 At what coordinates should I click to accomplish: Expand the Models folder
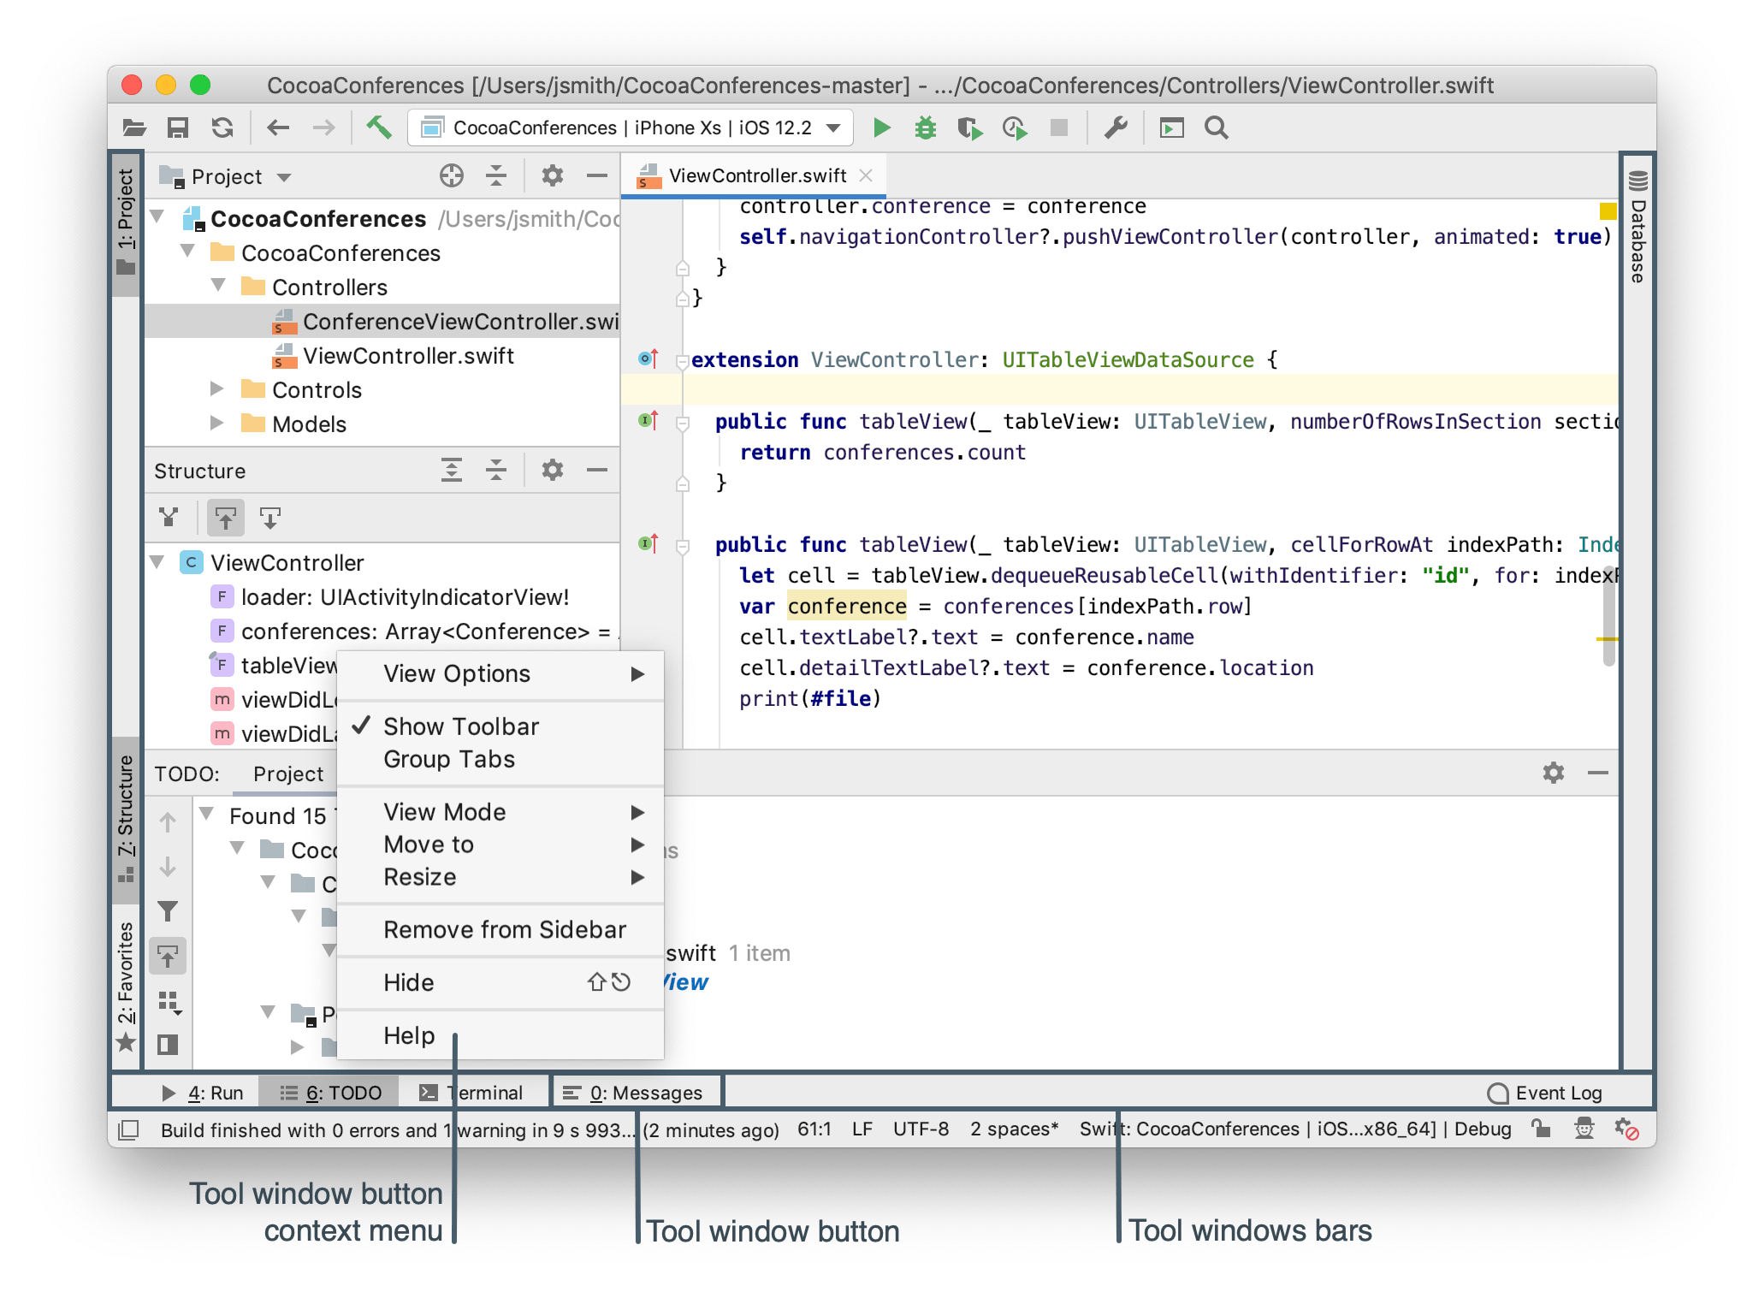[x=217, y=424]
